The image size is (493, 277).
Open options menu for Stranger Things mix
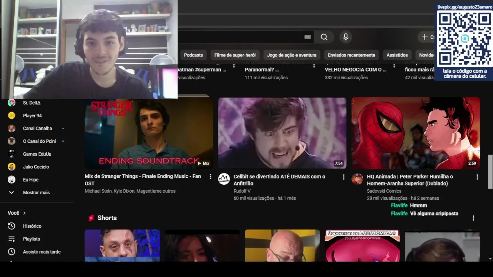pos(210,177)
